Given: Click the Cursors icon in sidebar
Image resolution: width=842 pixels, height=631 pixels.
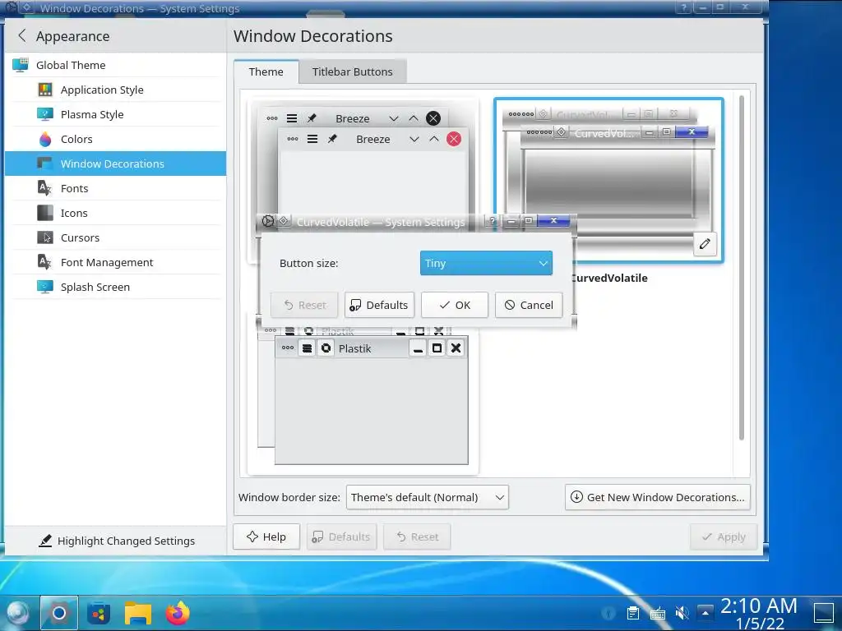Looking at the screenshot, I should 45,237.
